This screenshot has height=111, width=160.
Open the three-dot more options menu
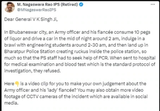point(153,5)
